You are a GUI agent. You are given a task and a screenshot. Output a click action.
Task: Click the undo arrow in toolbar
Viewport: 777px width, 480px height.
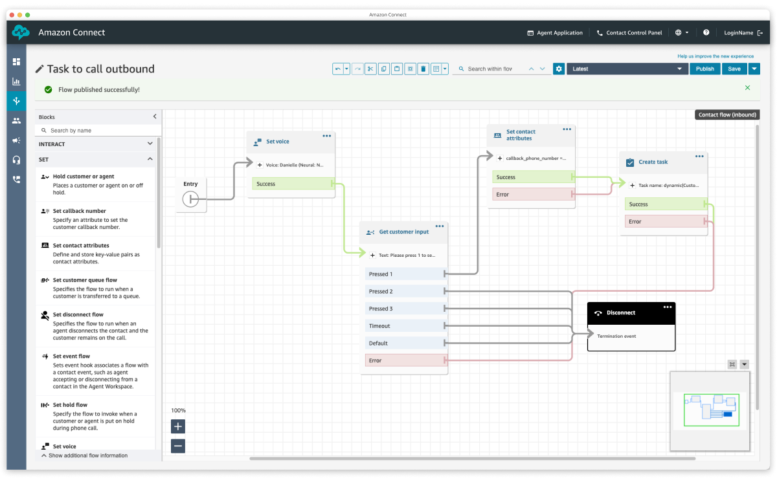point(337,69)
